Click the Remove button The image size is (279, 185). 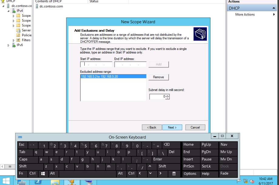tap(159, 77)
